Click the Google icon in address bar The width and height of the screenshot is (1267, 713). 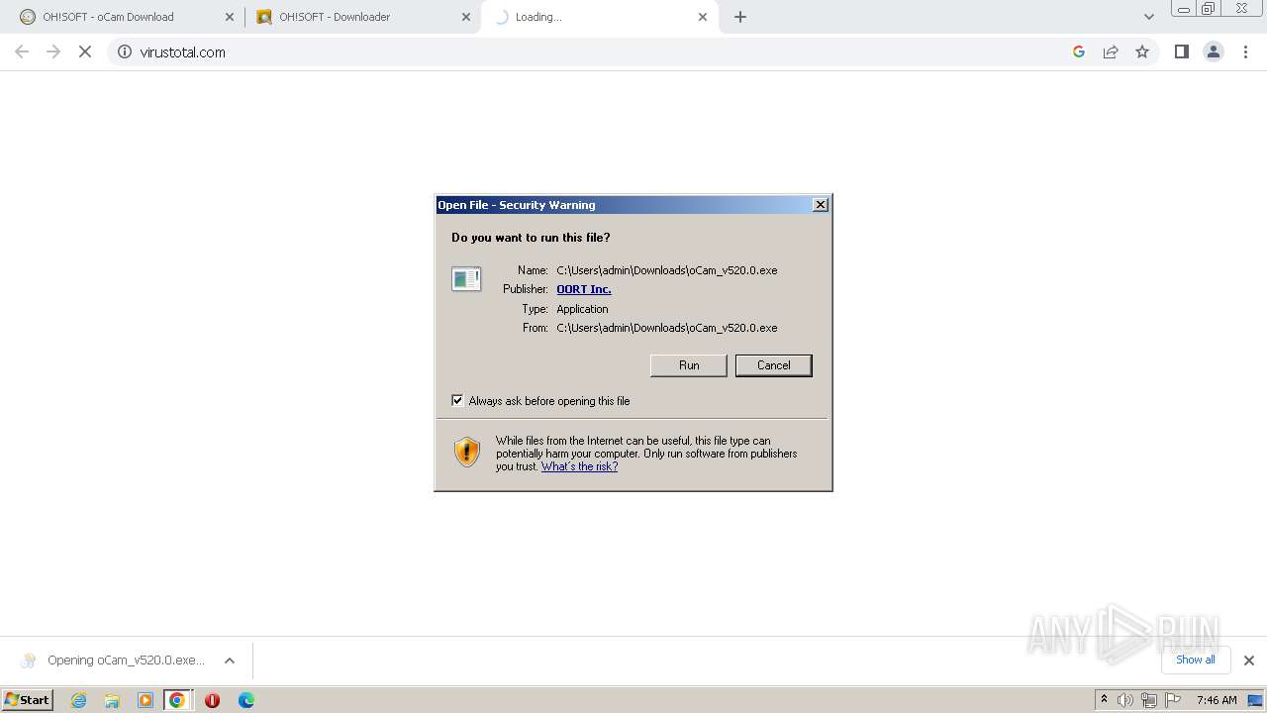click(x=1079, y=51)
